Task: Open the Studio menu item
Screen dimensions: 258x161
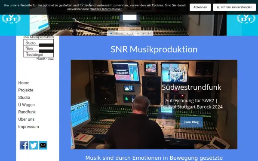Action: [x=24, y=97]
